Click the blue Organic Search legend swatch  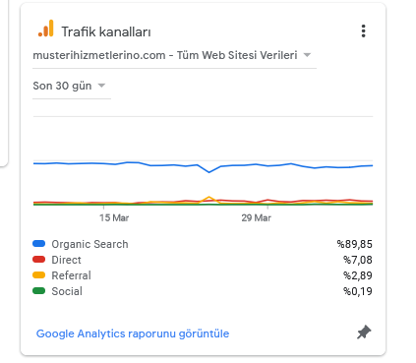[38, 244]
